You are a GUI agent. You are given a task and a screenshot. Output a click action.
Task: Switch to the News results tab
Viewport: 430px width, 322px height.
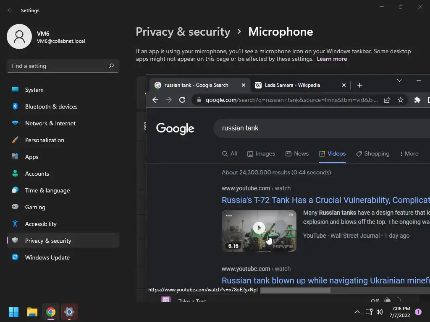click(297, 153)
